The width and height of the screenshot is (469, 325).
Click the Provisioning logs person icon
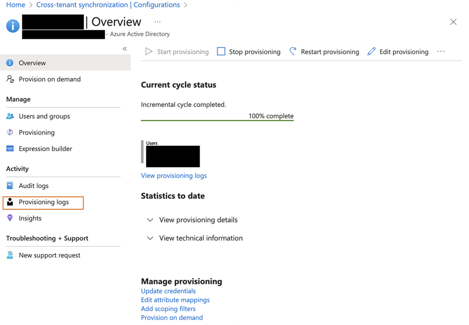coord(10,202)
